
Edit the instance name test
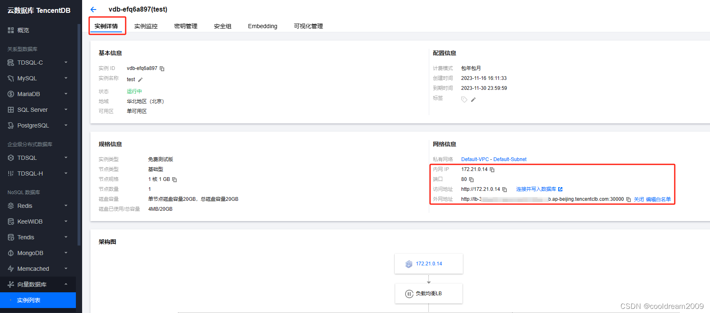(140, 79)
